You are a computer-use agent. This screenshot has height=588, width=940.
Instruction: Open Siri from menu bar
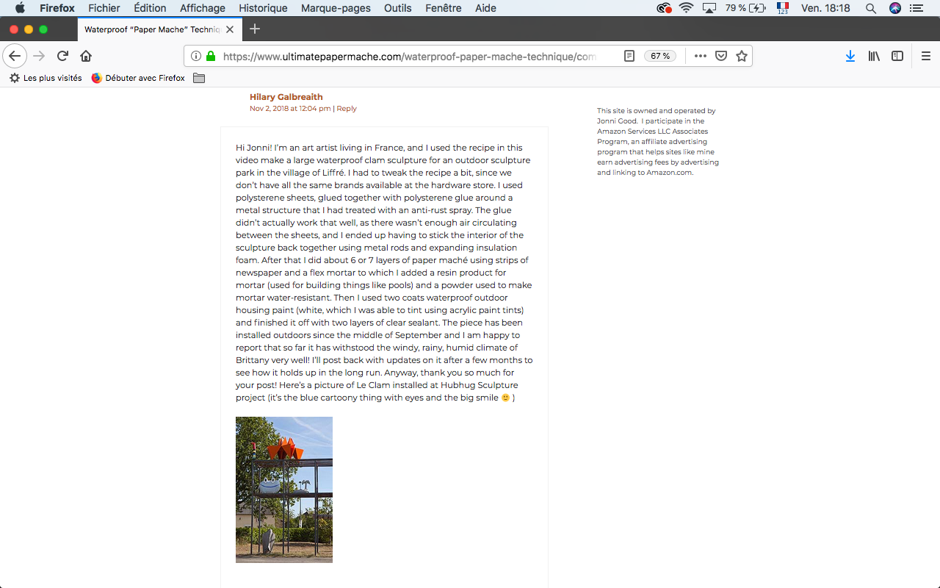click(894, 8)
